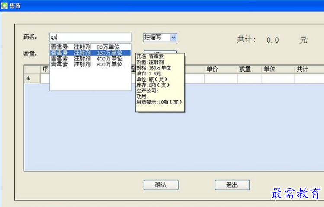This screenshot has height=207, width=324.
Task: Click the 单位 column header
Action: [x=278, y=69]
